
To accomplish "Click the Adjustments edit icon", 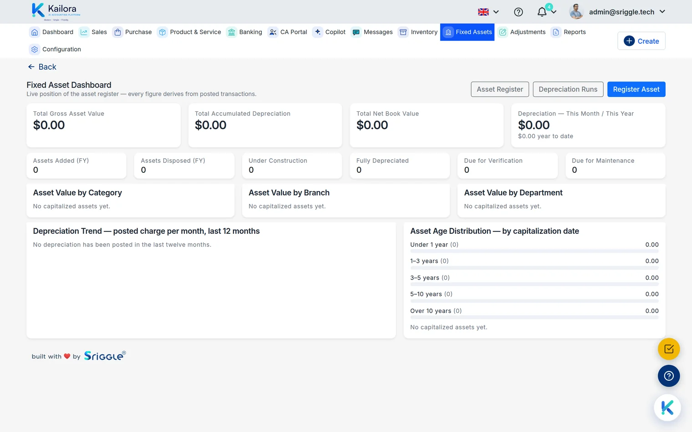I will coord(503,32).
